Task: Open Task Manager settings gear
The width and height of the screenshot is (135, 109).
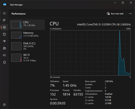Action: pyautogui.click(x=4, y=105)
